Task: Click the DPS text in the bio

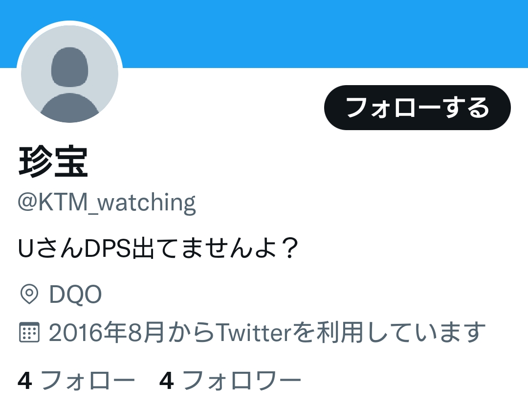Action: 107,249
